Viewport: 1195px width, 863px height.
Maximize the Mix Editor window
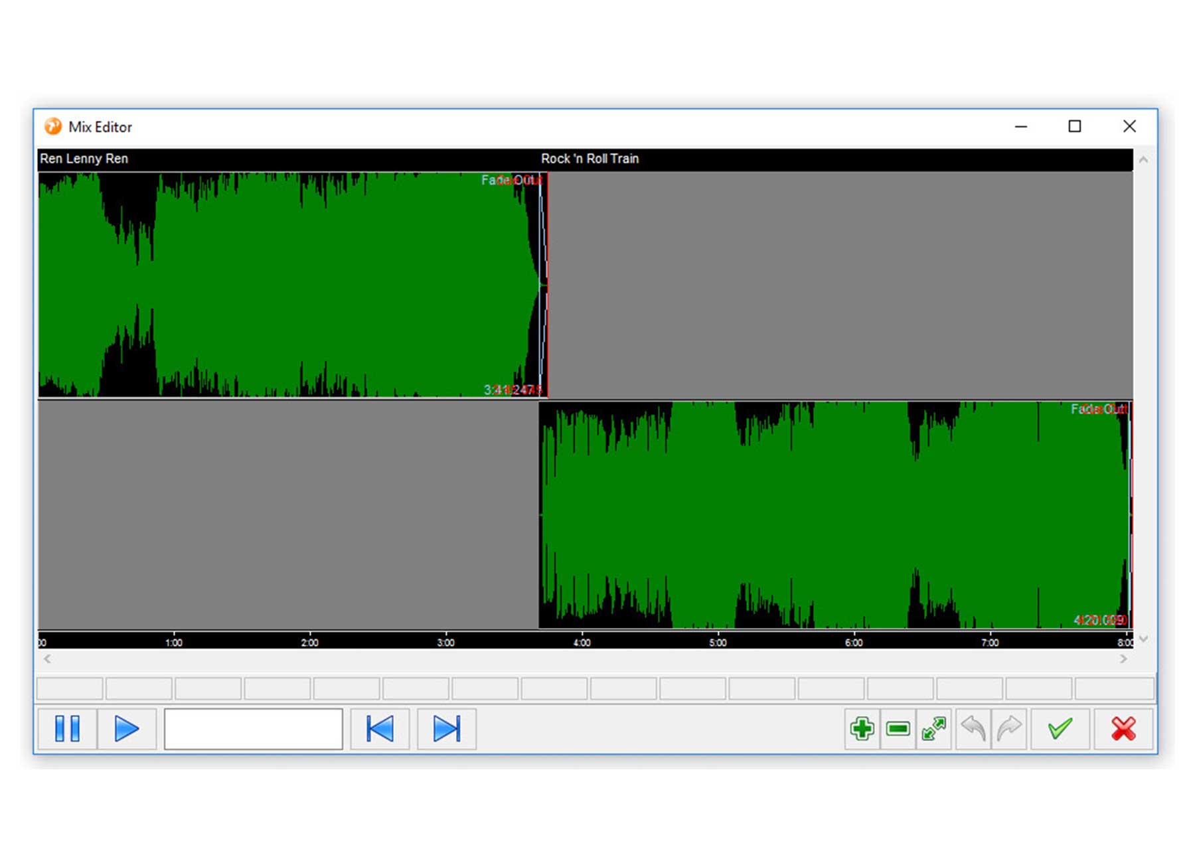pos(1075,126)
